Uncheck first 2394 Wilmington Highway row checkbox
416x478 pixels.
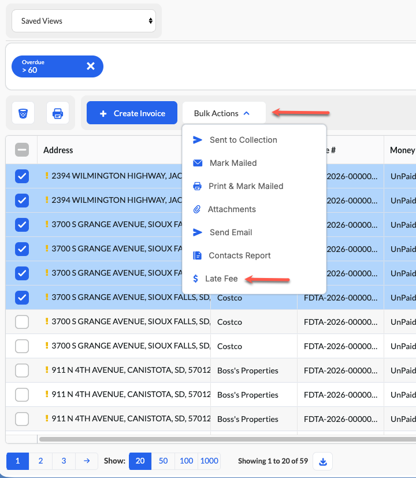click(22, 176)
